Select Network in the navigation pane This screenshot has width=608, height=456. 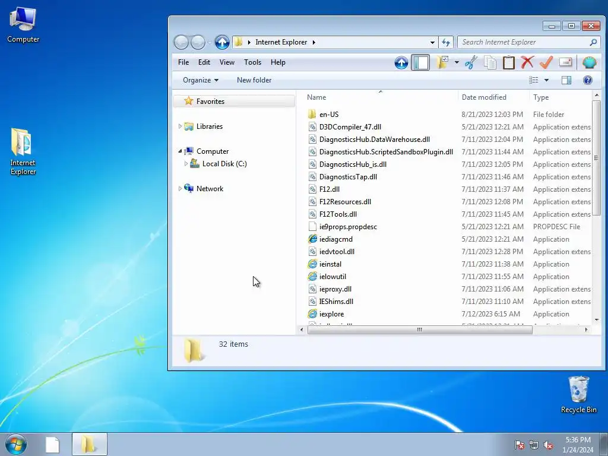[210, 188]
